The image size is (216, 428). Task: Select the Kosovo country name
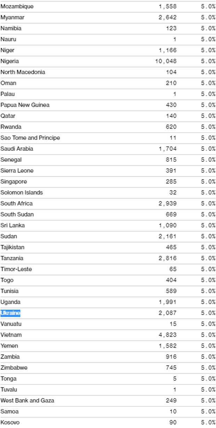(x=10, y=422)
